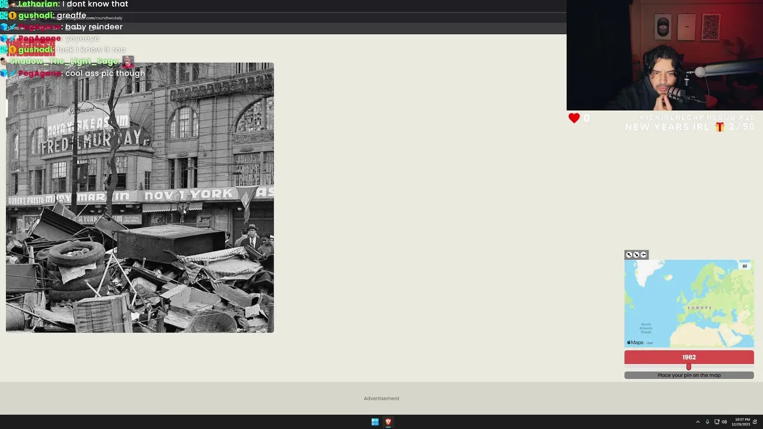Click the chat message 'cool ass pic though'

105,73
